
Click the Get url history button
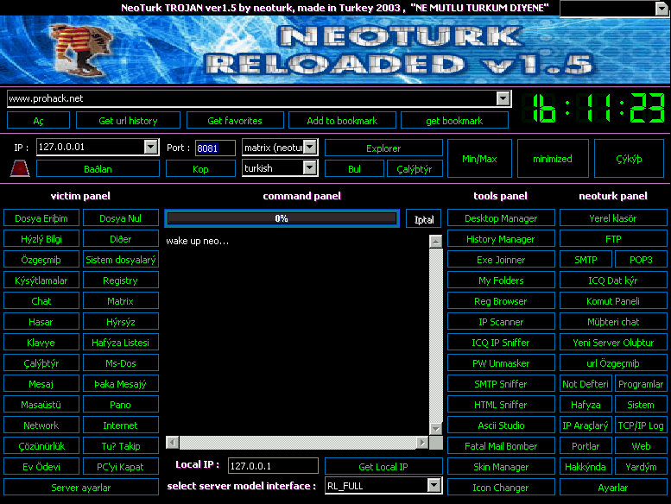128,121
